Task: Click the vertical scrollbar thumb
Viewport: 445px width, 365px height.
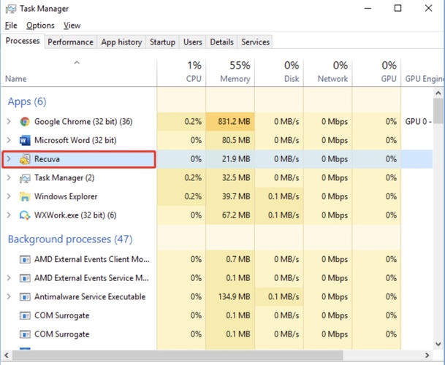Action: 438,111
